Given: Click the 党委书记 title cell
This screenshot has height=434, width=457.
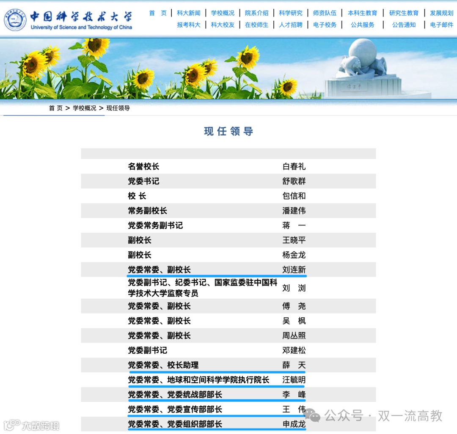Looking at the screenshot, I should tap(143, 181).
